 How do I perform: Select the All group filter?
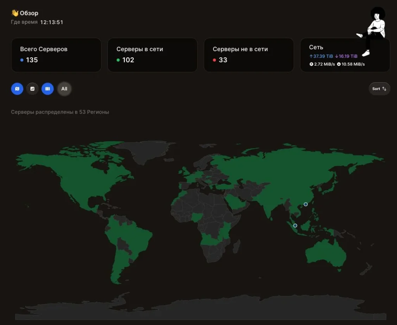(64, 89)
